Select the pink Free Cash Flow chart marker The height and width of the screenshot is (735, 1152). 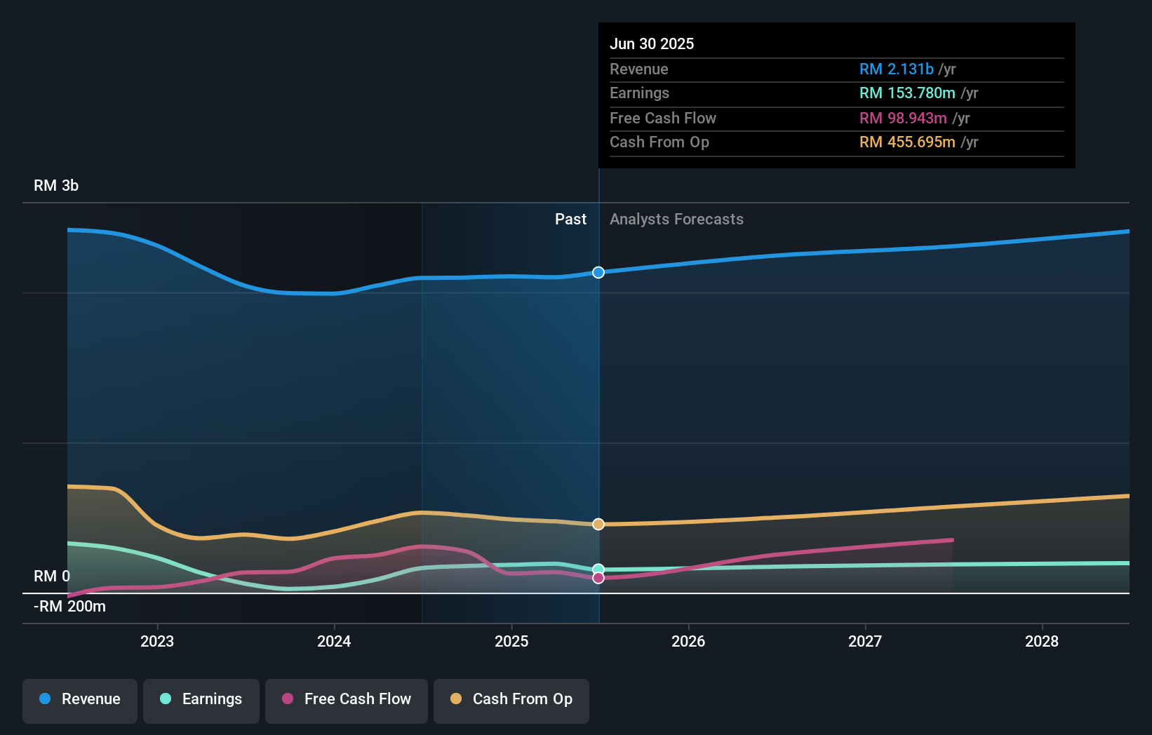click(598, 577)
